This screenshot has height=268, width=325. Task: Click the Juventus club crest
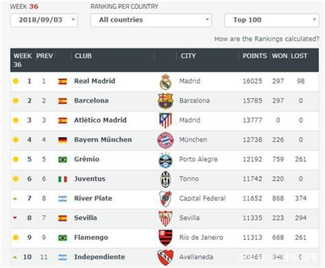point(165,180)
